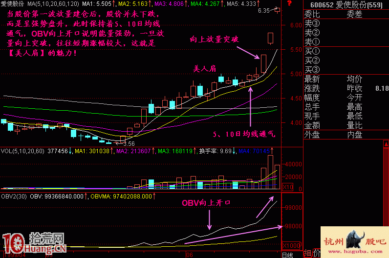Click the 爱使股份 name in chart header
Image resolution: width=389 pixels, height=258 pixels.
12,4
